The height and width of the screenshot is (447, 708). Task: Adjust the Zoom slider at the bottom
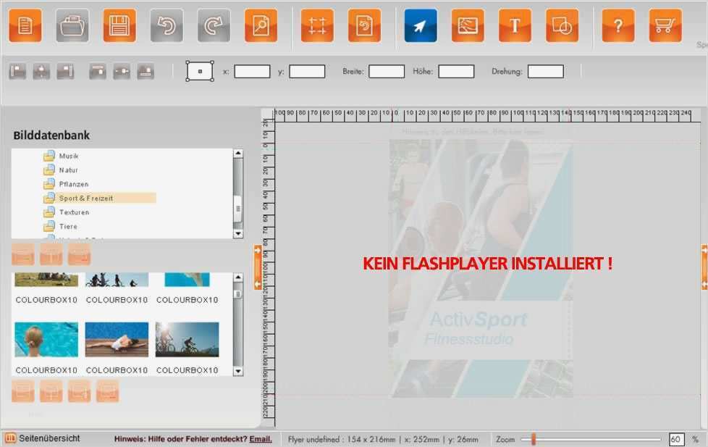point(534,438)
